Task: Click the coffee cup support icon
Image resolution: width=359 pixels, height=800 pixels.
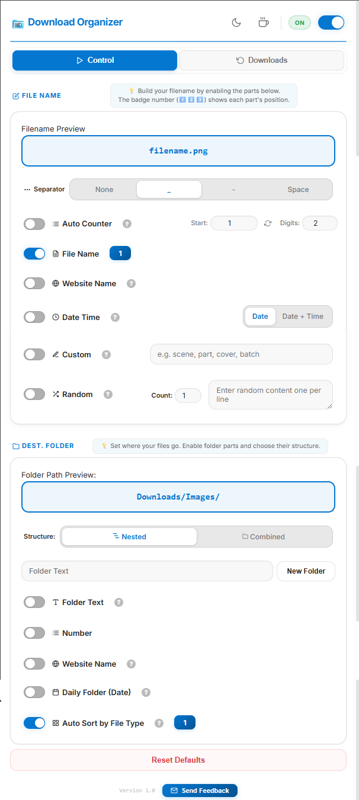Action: tap(262, 22)
